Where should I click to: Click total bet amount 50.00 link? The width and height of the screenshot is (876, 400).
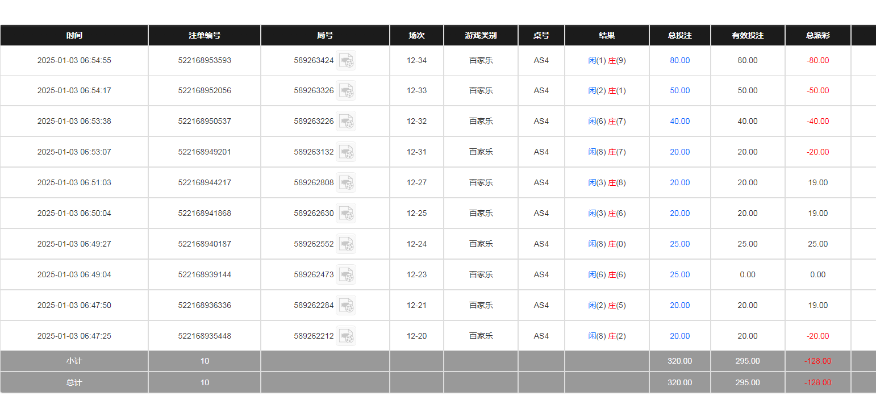(x=679, y=91)
